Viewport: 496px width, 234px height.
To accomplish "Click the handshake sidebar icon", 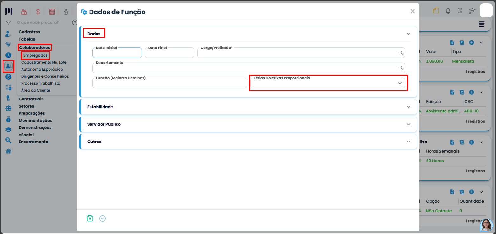I will click(x=9, y=44).
